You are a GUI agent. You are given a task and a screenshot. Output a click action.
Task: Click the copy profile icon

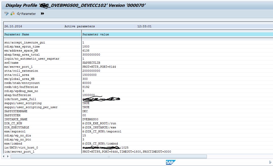click(x=12, y=13)
